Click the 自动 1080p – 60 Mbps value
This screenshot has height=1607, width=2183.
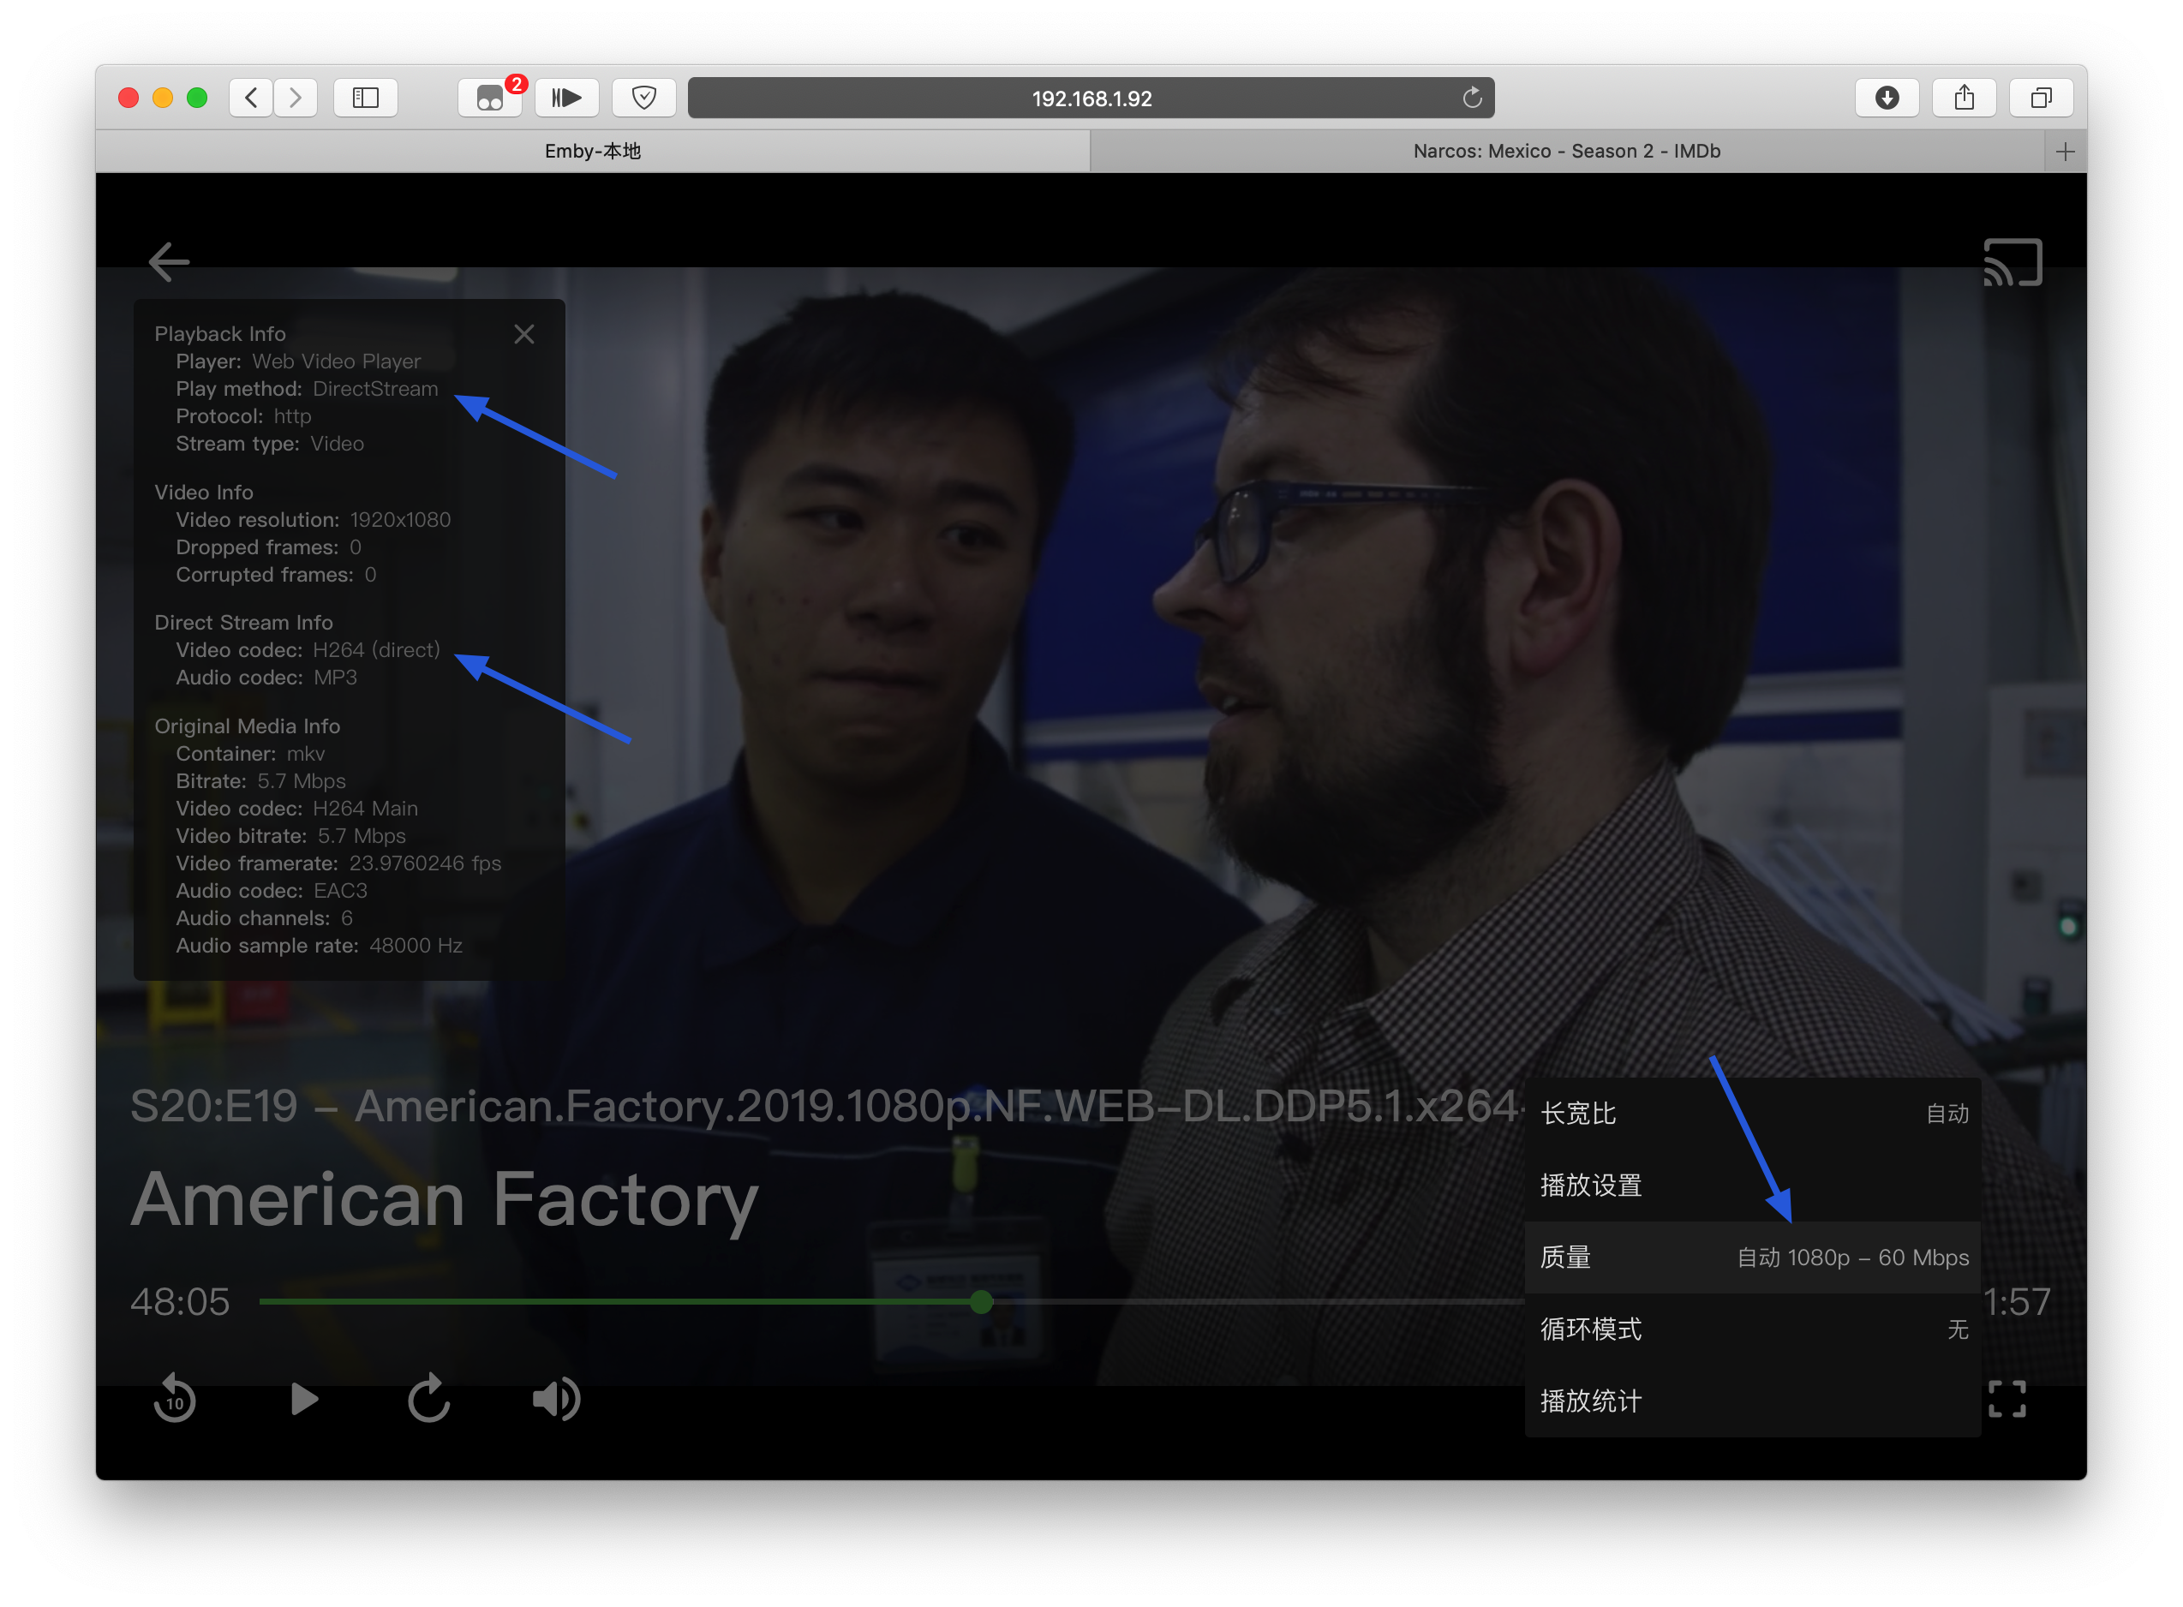point(1853,1258)
